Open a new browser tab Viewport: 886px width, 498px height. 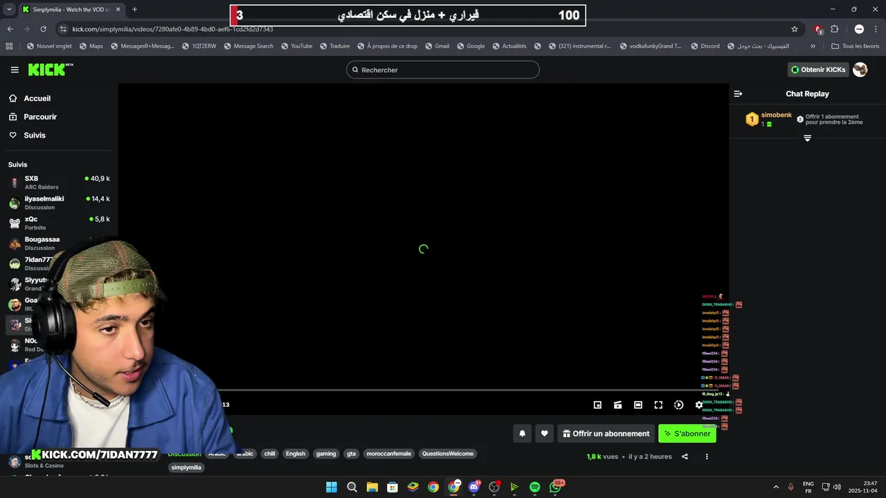(x=134, y=10)
